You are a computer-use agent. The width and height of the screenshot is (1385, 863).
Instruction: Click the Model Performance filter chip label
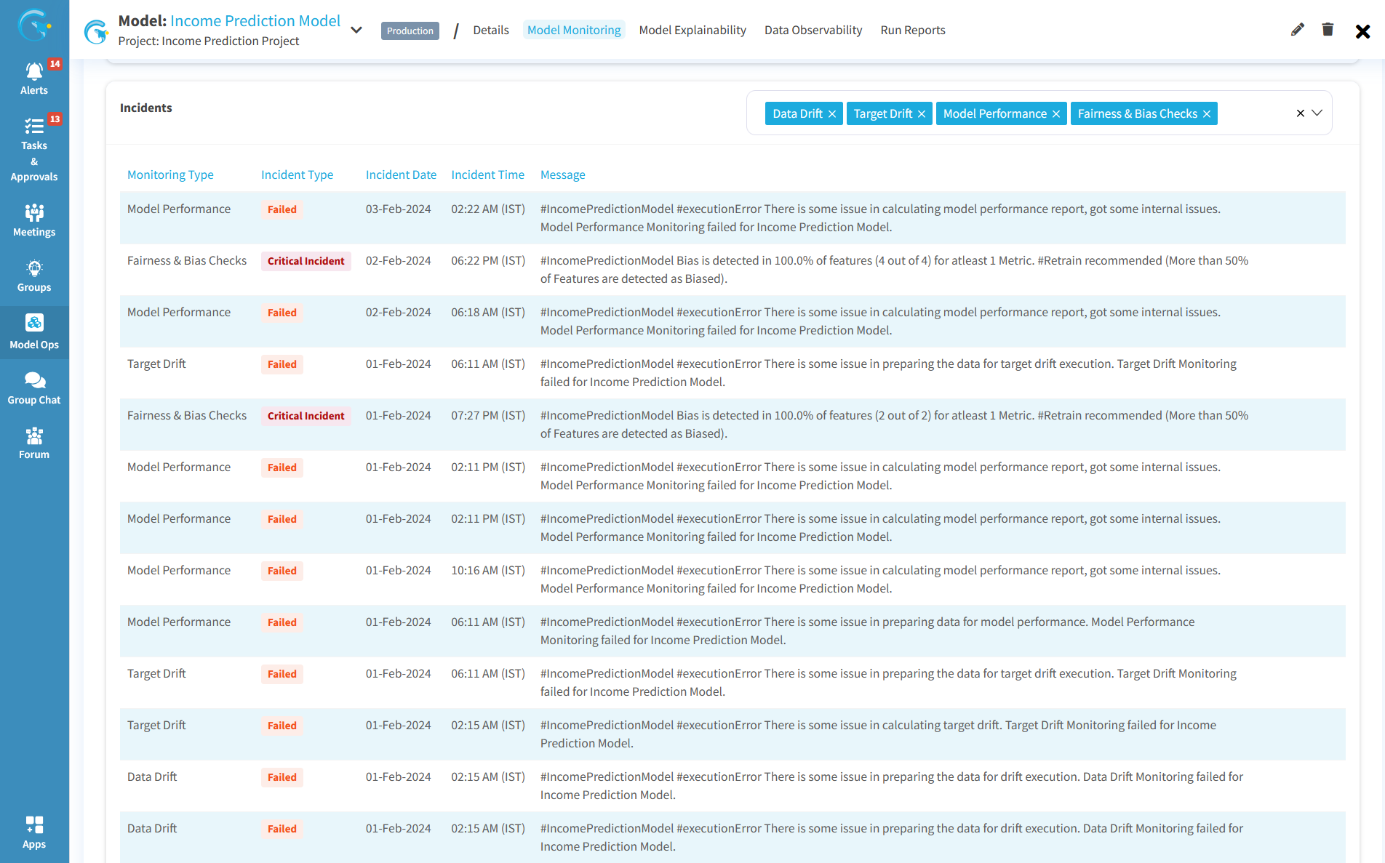(x=994, y=114)
